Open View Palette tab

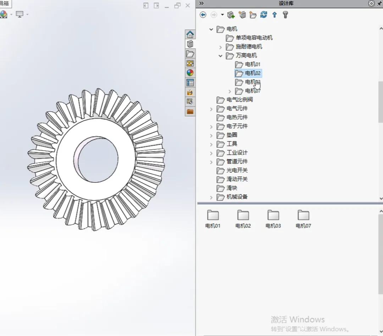[190, 63]
